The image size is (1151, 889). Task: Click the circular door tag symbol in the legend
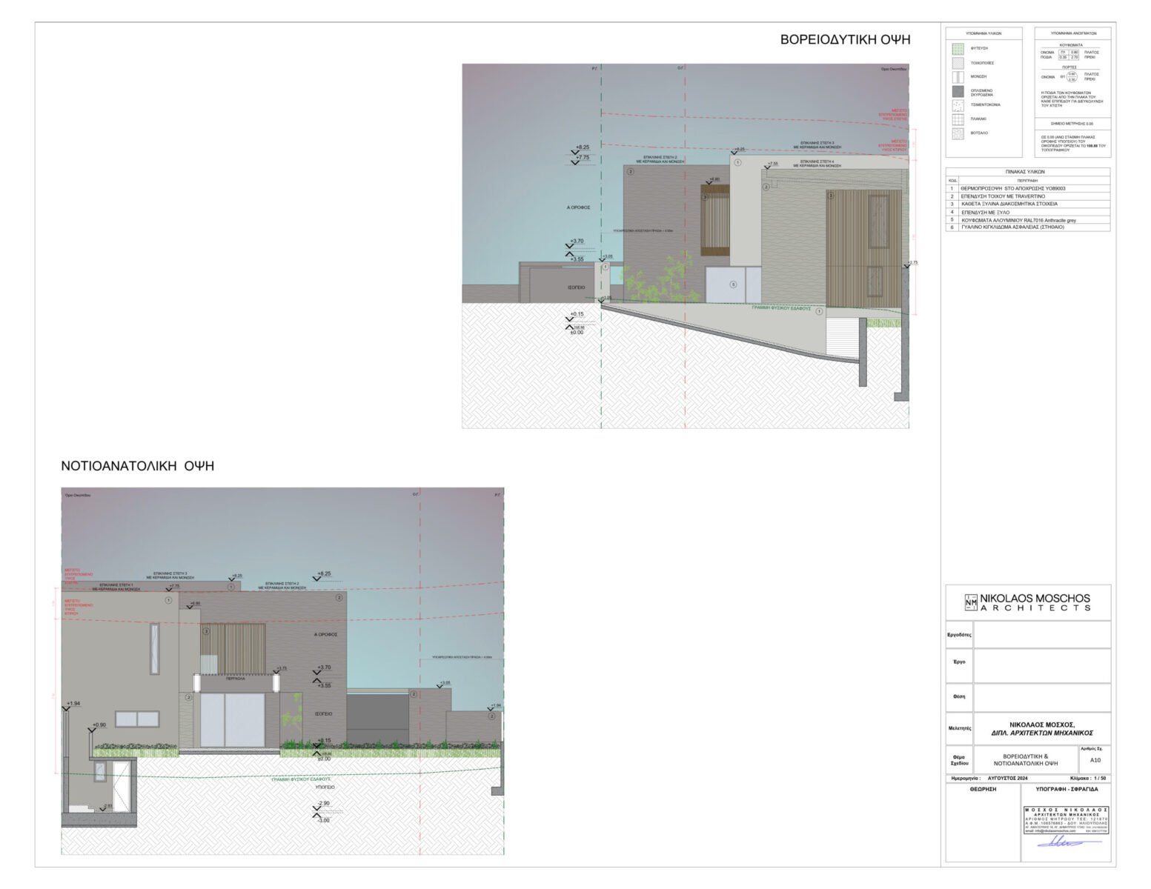(x=1072, y=76)
